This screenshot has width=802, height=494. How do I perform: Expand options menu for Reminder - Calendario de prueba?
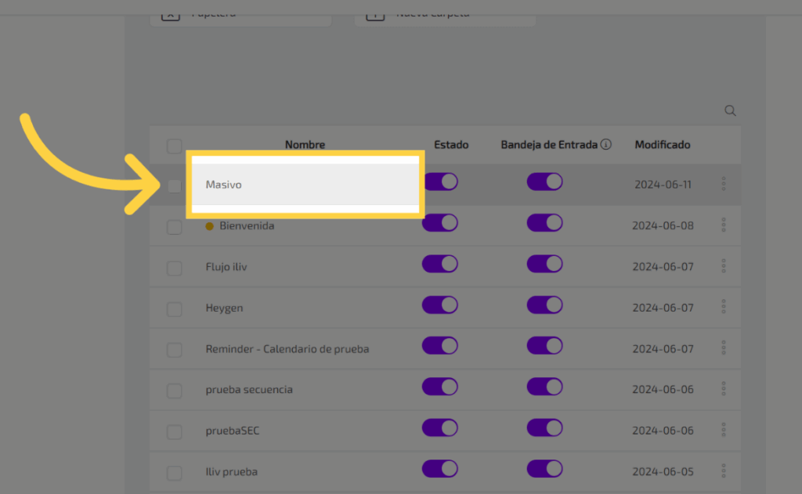(723, 348)
